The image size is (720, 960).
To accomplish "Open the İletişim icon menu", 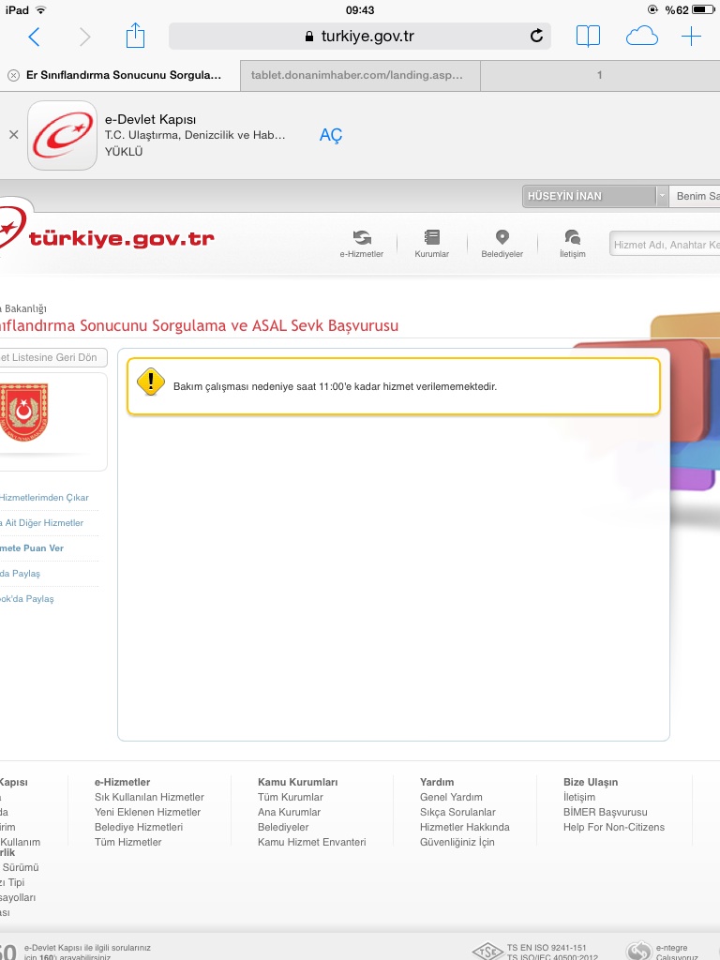I will pos(573,244).
